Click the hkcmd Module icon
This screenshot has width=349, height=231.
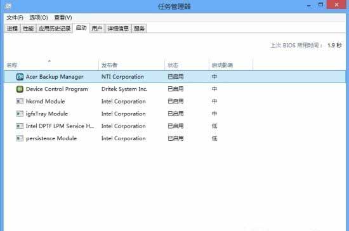tap(20, 102)
